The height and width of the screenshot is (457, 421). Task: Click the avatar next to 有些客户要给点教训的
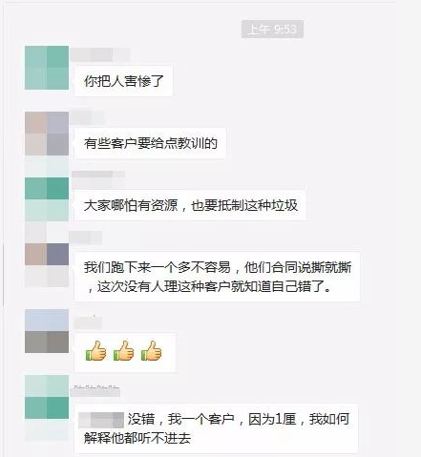coord(47,134)
